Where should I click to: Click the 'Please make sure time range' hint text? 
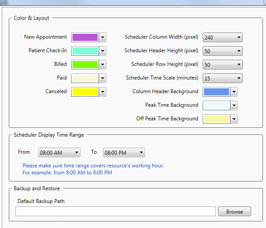point(93,166)
